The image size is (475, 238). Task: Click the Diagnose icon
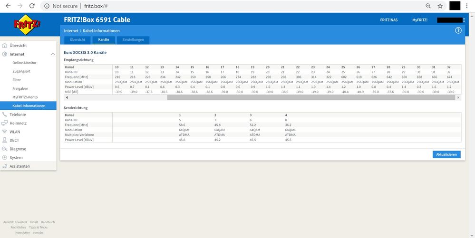[5, 149]
